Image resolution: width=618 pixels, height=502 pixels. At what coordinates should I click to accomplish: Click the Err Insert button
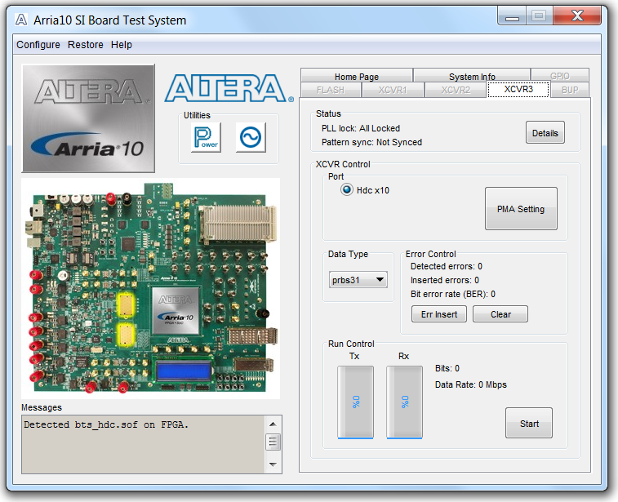coord(438,314)
